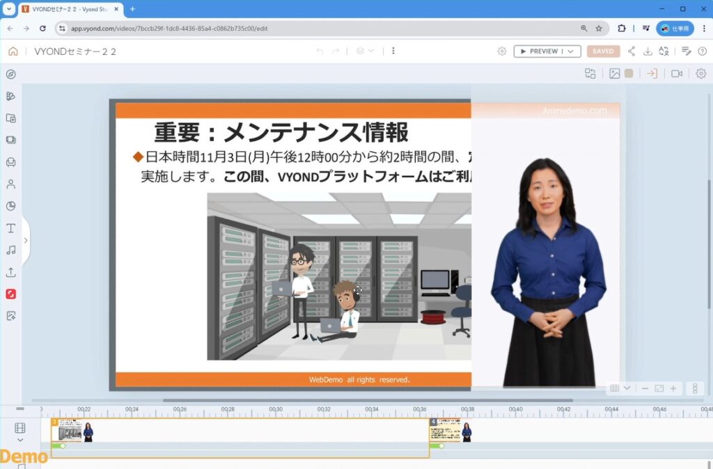Expand the collapsed left side panel
The width and height of the screenshot is (713, 469).
click(26, 240)
